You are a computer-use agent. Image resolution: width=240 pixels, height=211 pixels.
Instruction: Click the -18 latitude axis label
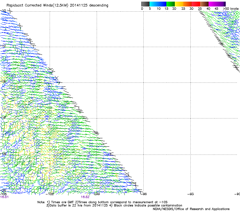pyautogui.click(x=3, y=154)
